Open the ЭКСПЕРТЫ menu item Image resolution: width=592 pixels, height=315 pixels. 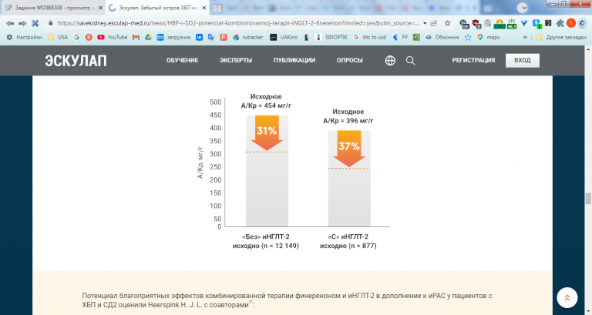point(236,60)
